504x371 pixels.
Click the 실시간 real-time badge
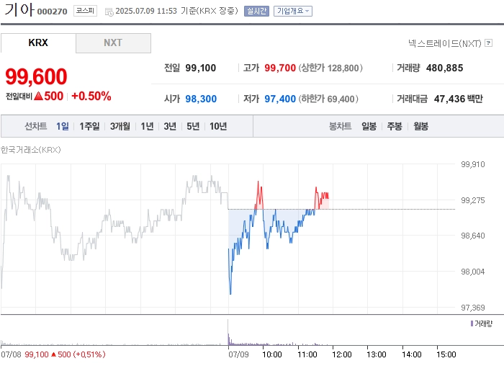click(x=256, y=11)
